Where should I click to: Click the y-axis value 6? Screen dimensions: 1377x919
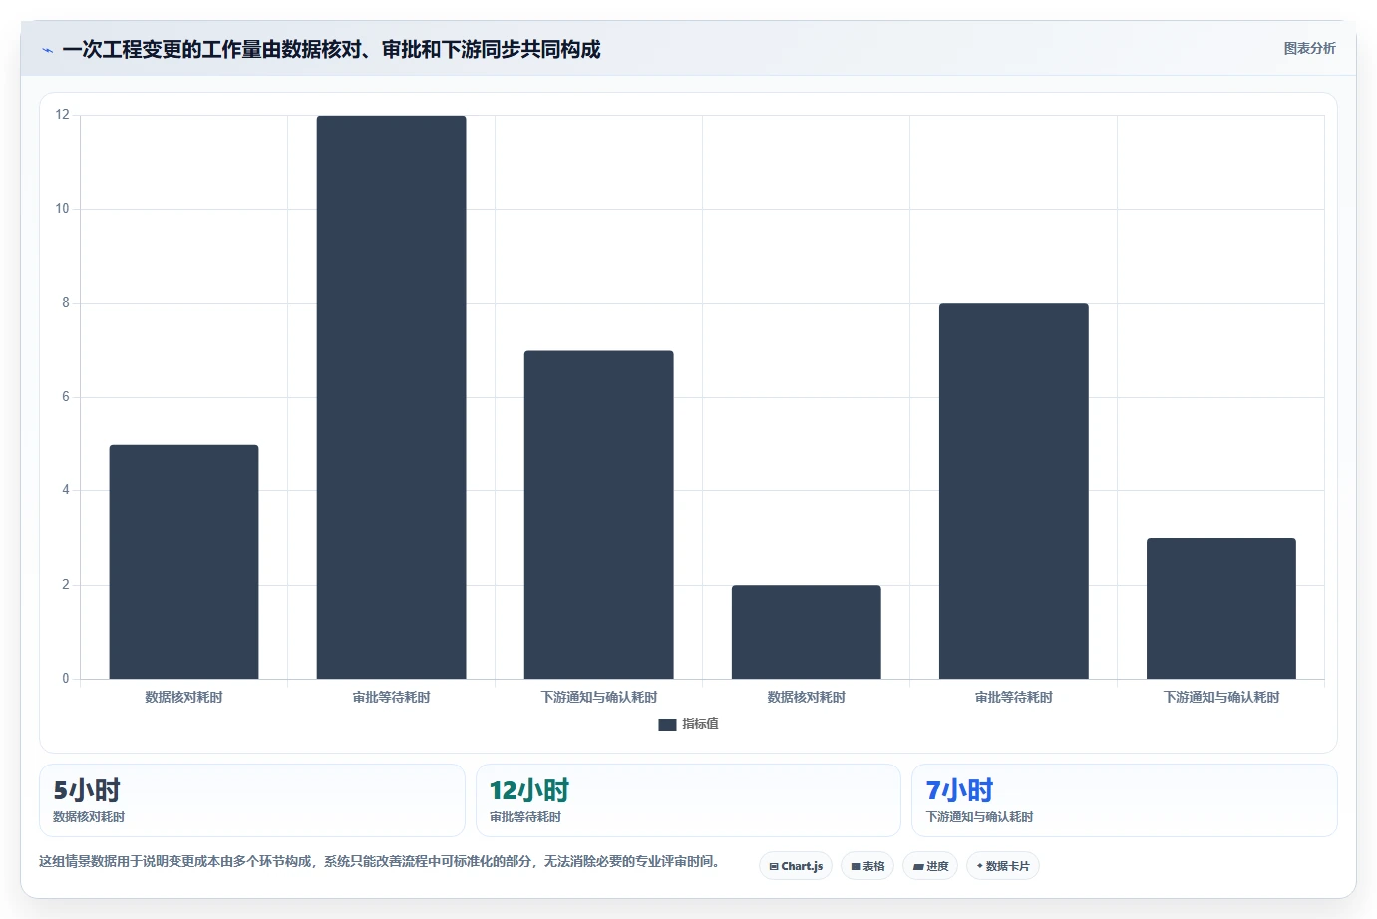[x=66, y=397]
